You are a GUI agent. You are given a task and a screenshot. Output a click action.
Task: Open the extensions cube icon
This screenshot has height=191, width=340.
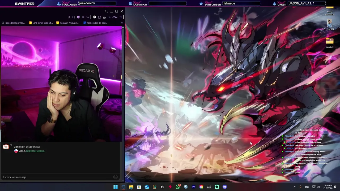coord(100,17)
